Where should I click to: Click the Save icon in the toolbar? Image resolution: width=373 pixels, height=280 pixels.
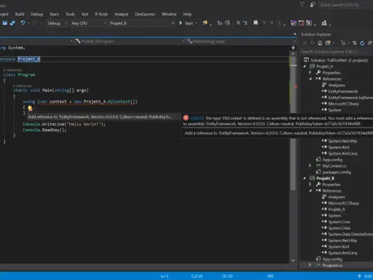pyautogui.click(x=5, y=23)
